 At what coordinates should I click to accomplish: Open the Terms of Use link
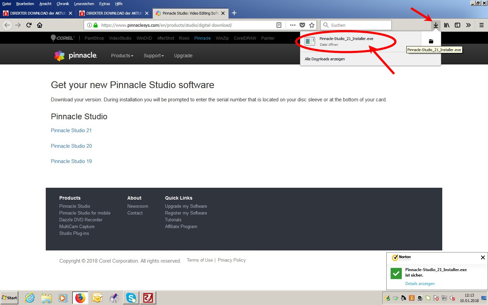[200, 260]
